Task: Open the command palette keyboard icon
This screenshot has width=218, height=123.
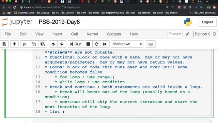Action: click(151, 44)
